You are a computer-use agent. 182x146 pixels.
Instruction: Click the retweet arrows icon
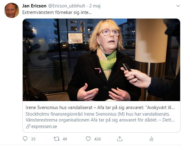pyautogui.click(x=57, y=139)
